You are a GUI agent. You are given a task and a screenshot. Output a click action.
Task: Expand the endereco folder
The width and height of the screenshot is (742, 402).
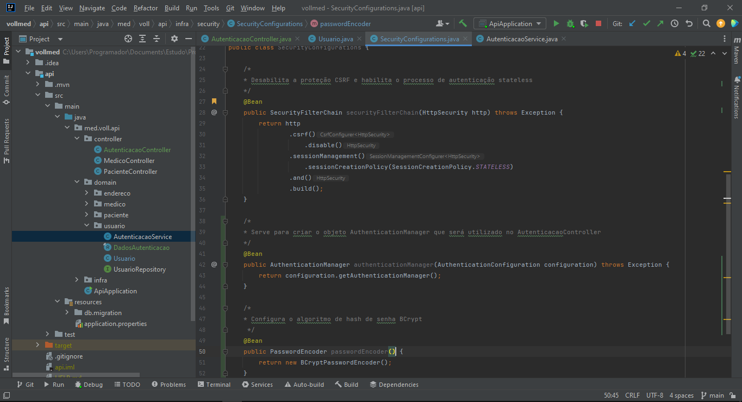[x=87, y=193]
